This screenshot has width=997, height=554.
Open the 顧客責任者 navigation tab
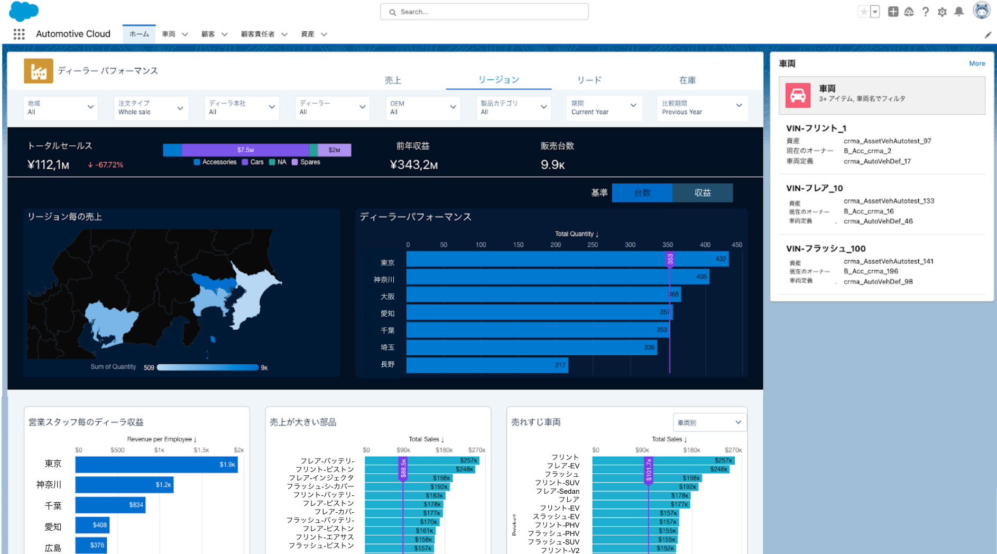258,34
